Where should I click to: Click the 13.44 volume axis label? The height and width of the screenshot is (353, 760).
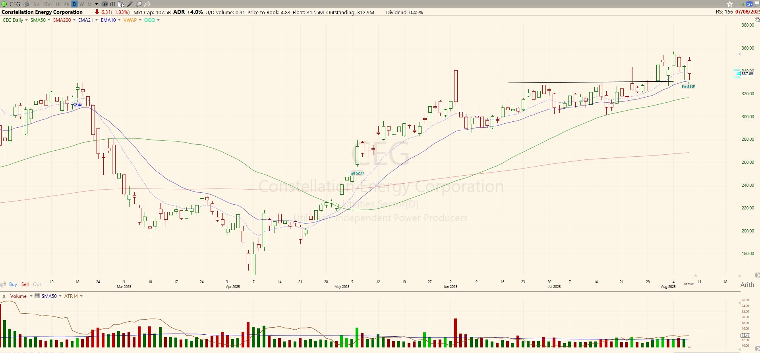point(745,336)
